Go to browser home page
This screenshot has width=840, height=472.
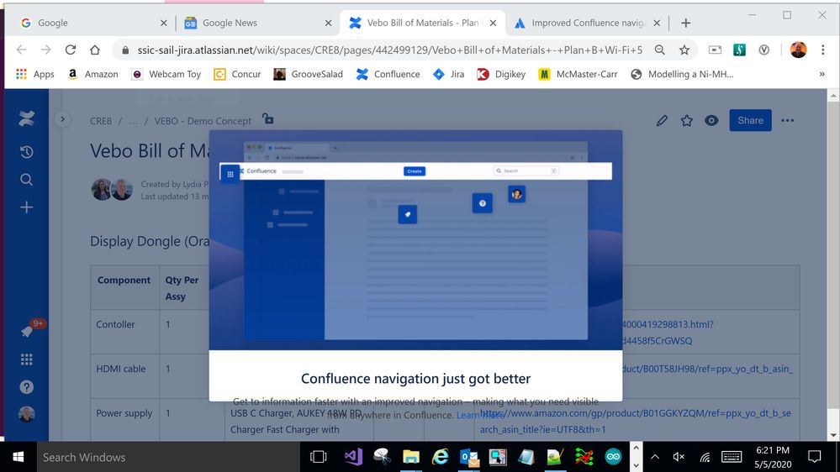[95, 50]
